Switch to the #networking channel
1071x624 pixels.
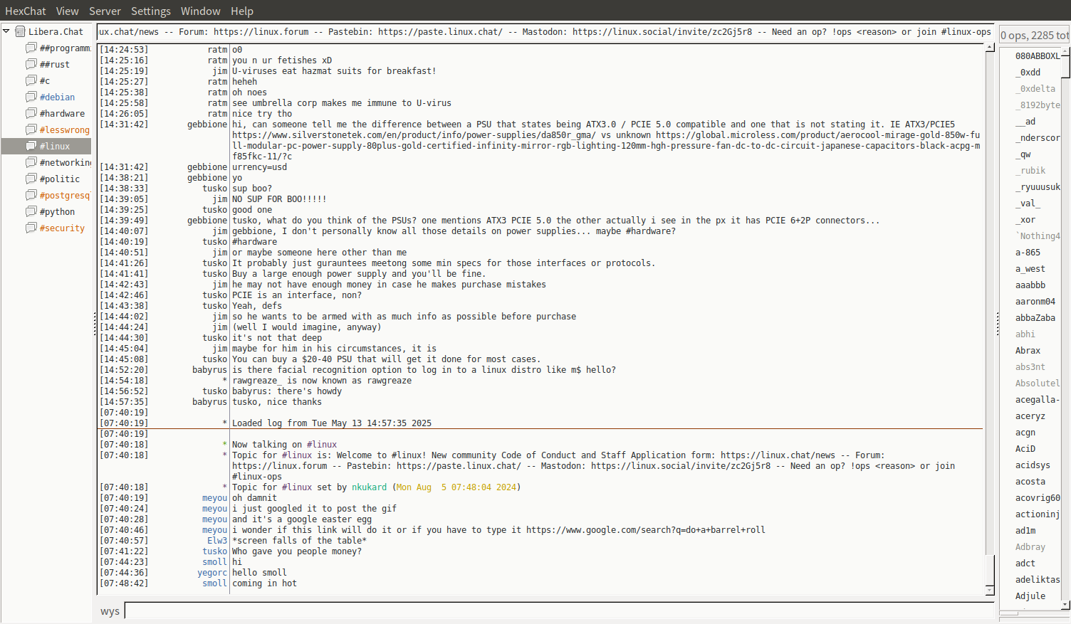pos(65,162)
